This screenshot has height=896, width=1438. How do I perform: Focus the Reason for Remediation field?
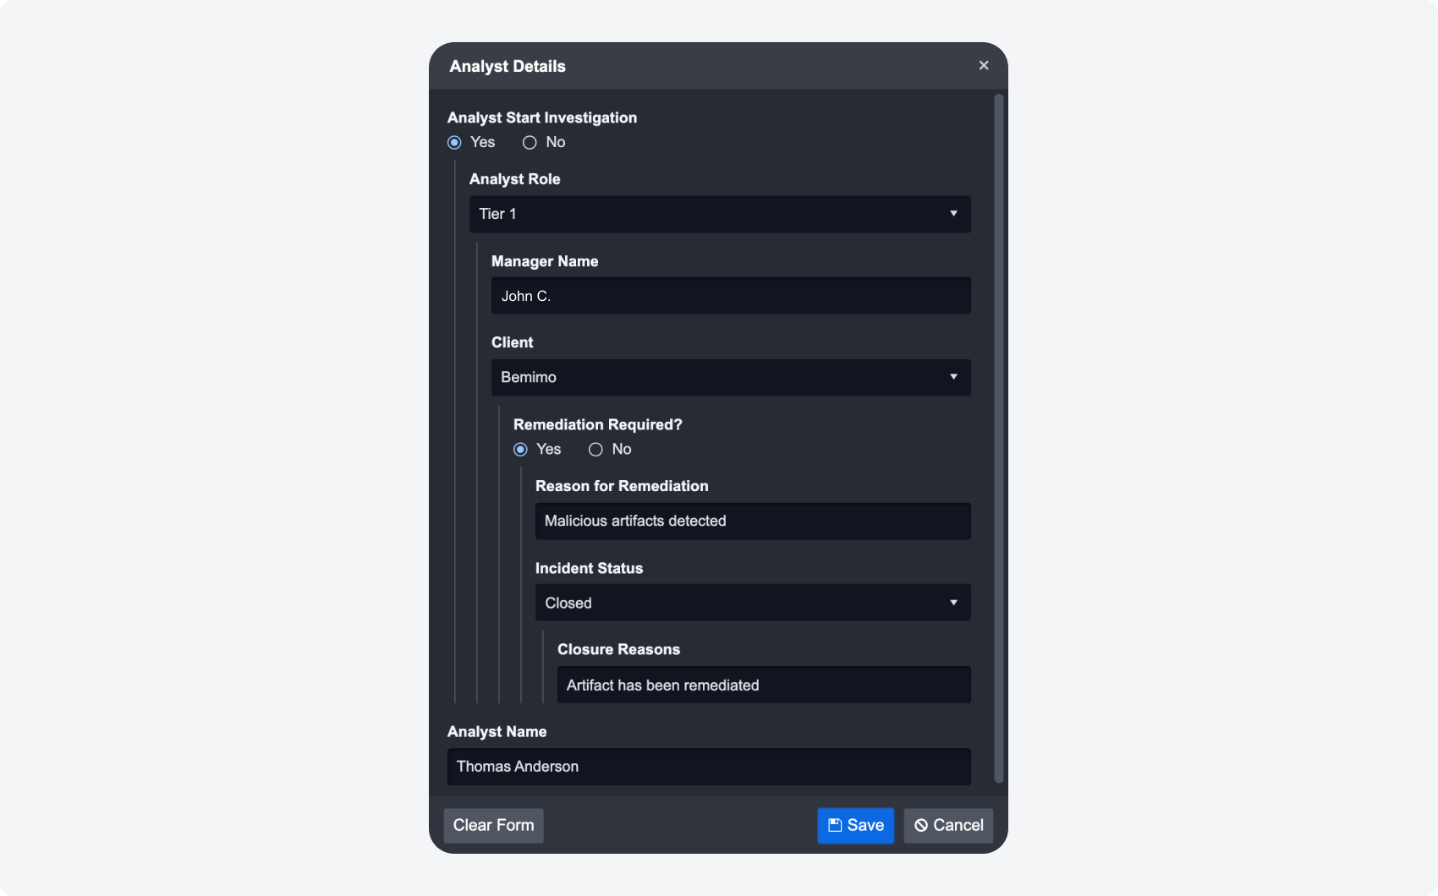coord(752,521)
